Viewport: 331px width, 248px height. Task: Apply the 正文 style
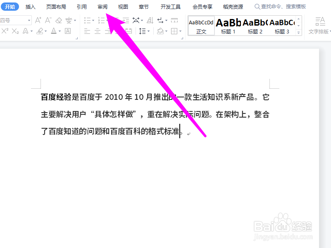201,26
